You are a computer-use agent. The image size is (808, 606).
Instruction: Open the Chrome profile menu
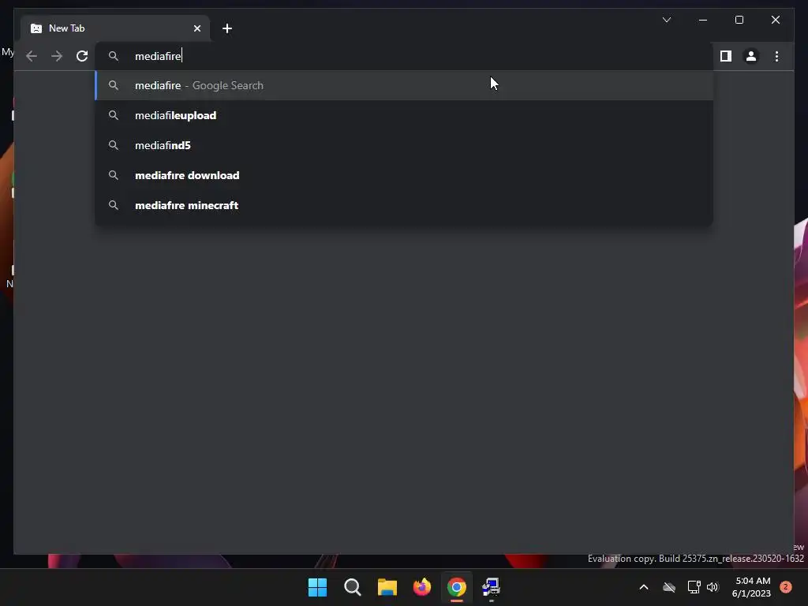(x=751, y=56)
